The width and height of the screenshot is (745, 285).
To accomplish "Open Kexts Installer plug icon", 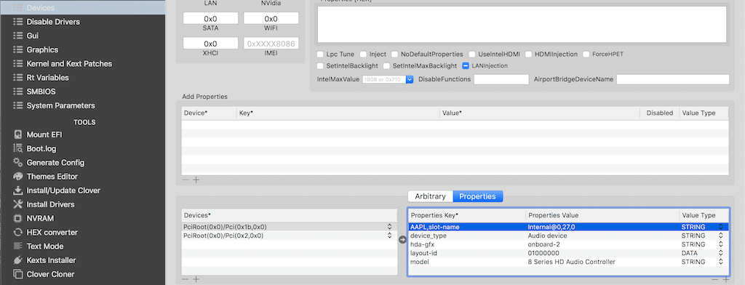I will click(x=18, y=260).
